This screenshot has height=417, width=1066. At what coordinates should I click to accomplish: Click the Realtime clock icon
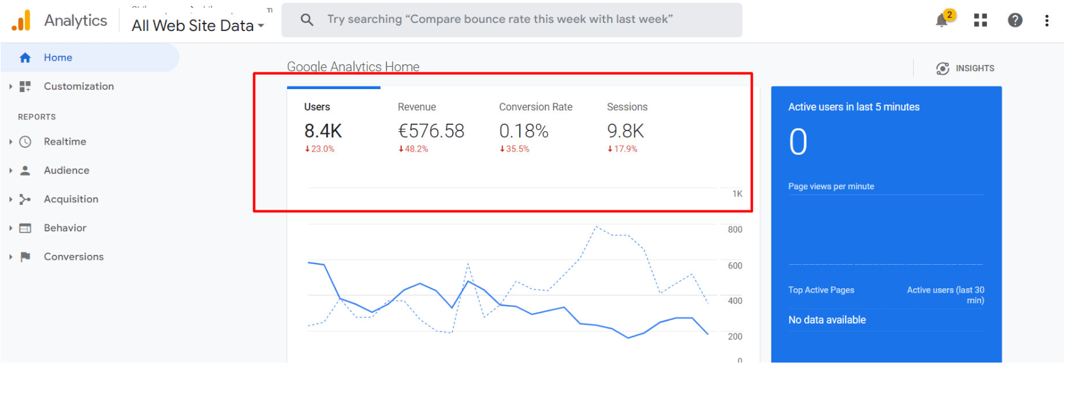25,142
